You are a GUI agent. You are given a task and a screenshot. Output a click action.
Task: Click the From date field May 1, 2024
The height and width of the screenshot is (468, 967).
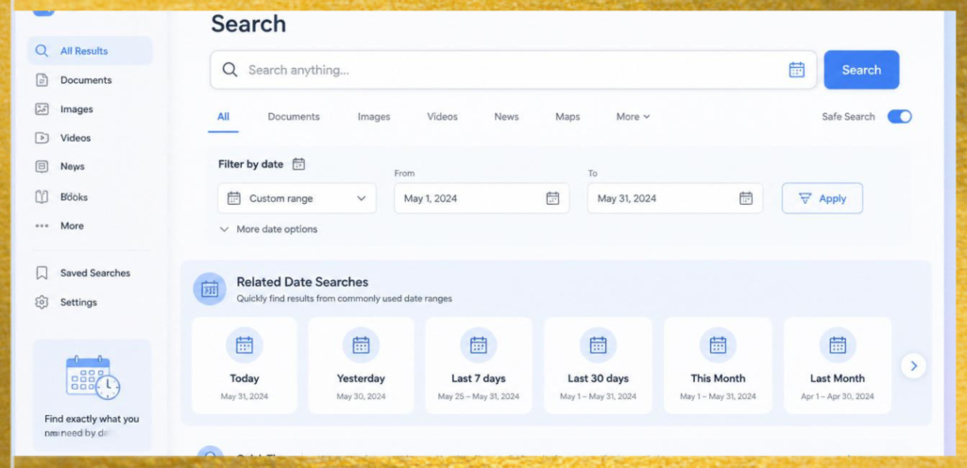point(482,198)
